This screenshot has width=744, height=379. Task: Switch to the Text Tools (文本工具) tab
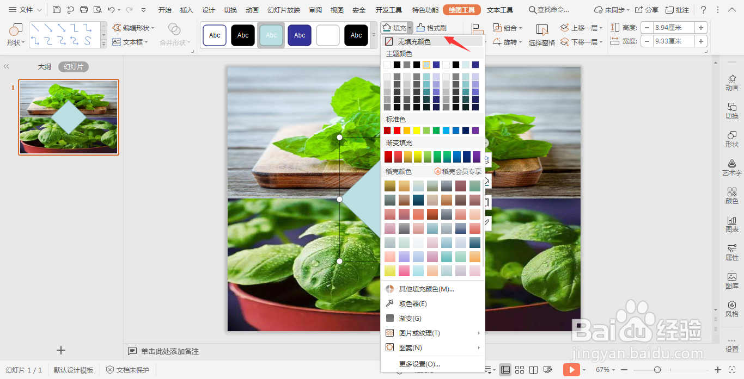pyautogui.click(x=500, y=10)
